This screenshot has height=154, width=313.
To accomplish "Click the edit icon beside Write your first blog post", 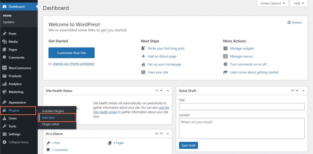I will (143, 48).
